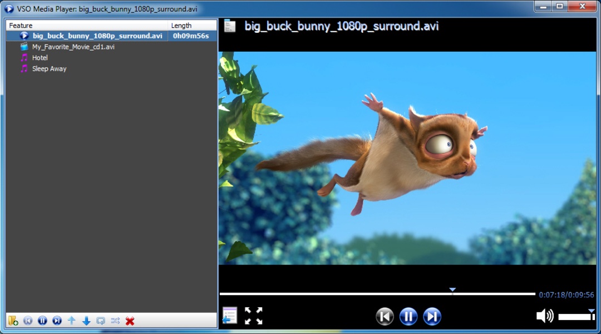Image resolution: width=601 pixels, height=334 pixels.
Task: Click the playlist toolbar previous track button
Action: pyautogui.click(x=28, y=321)
